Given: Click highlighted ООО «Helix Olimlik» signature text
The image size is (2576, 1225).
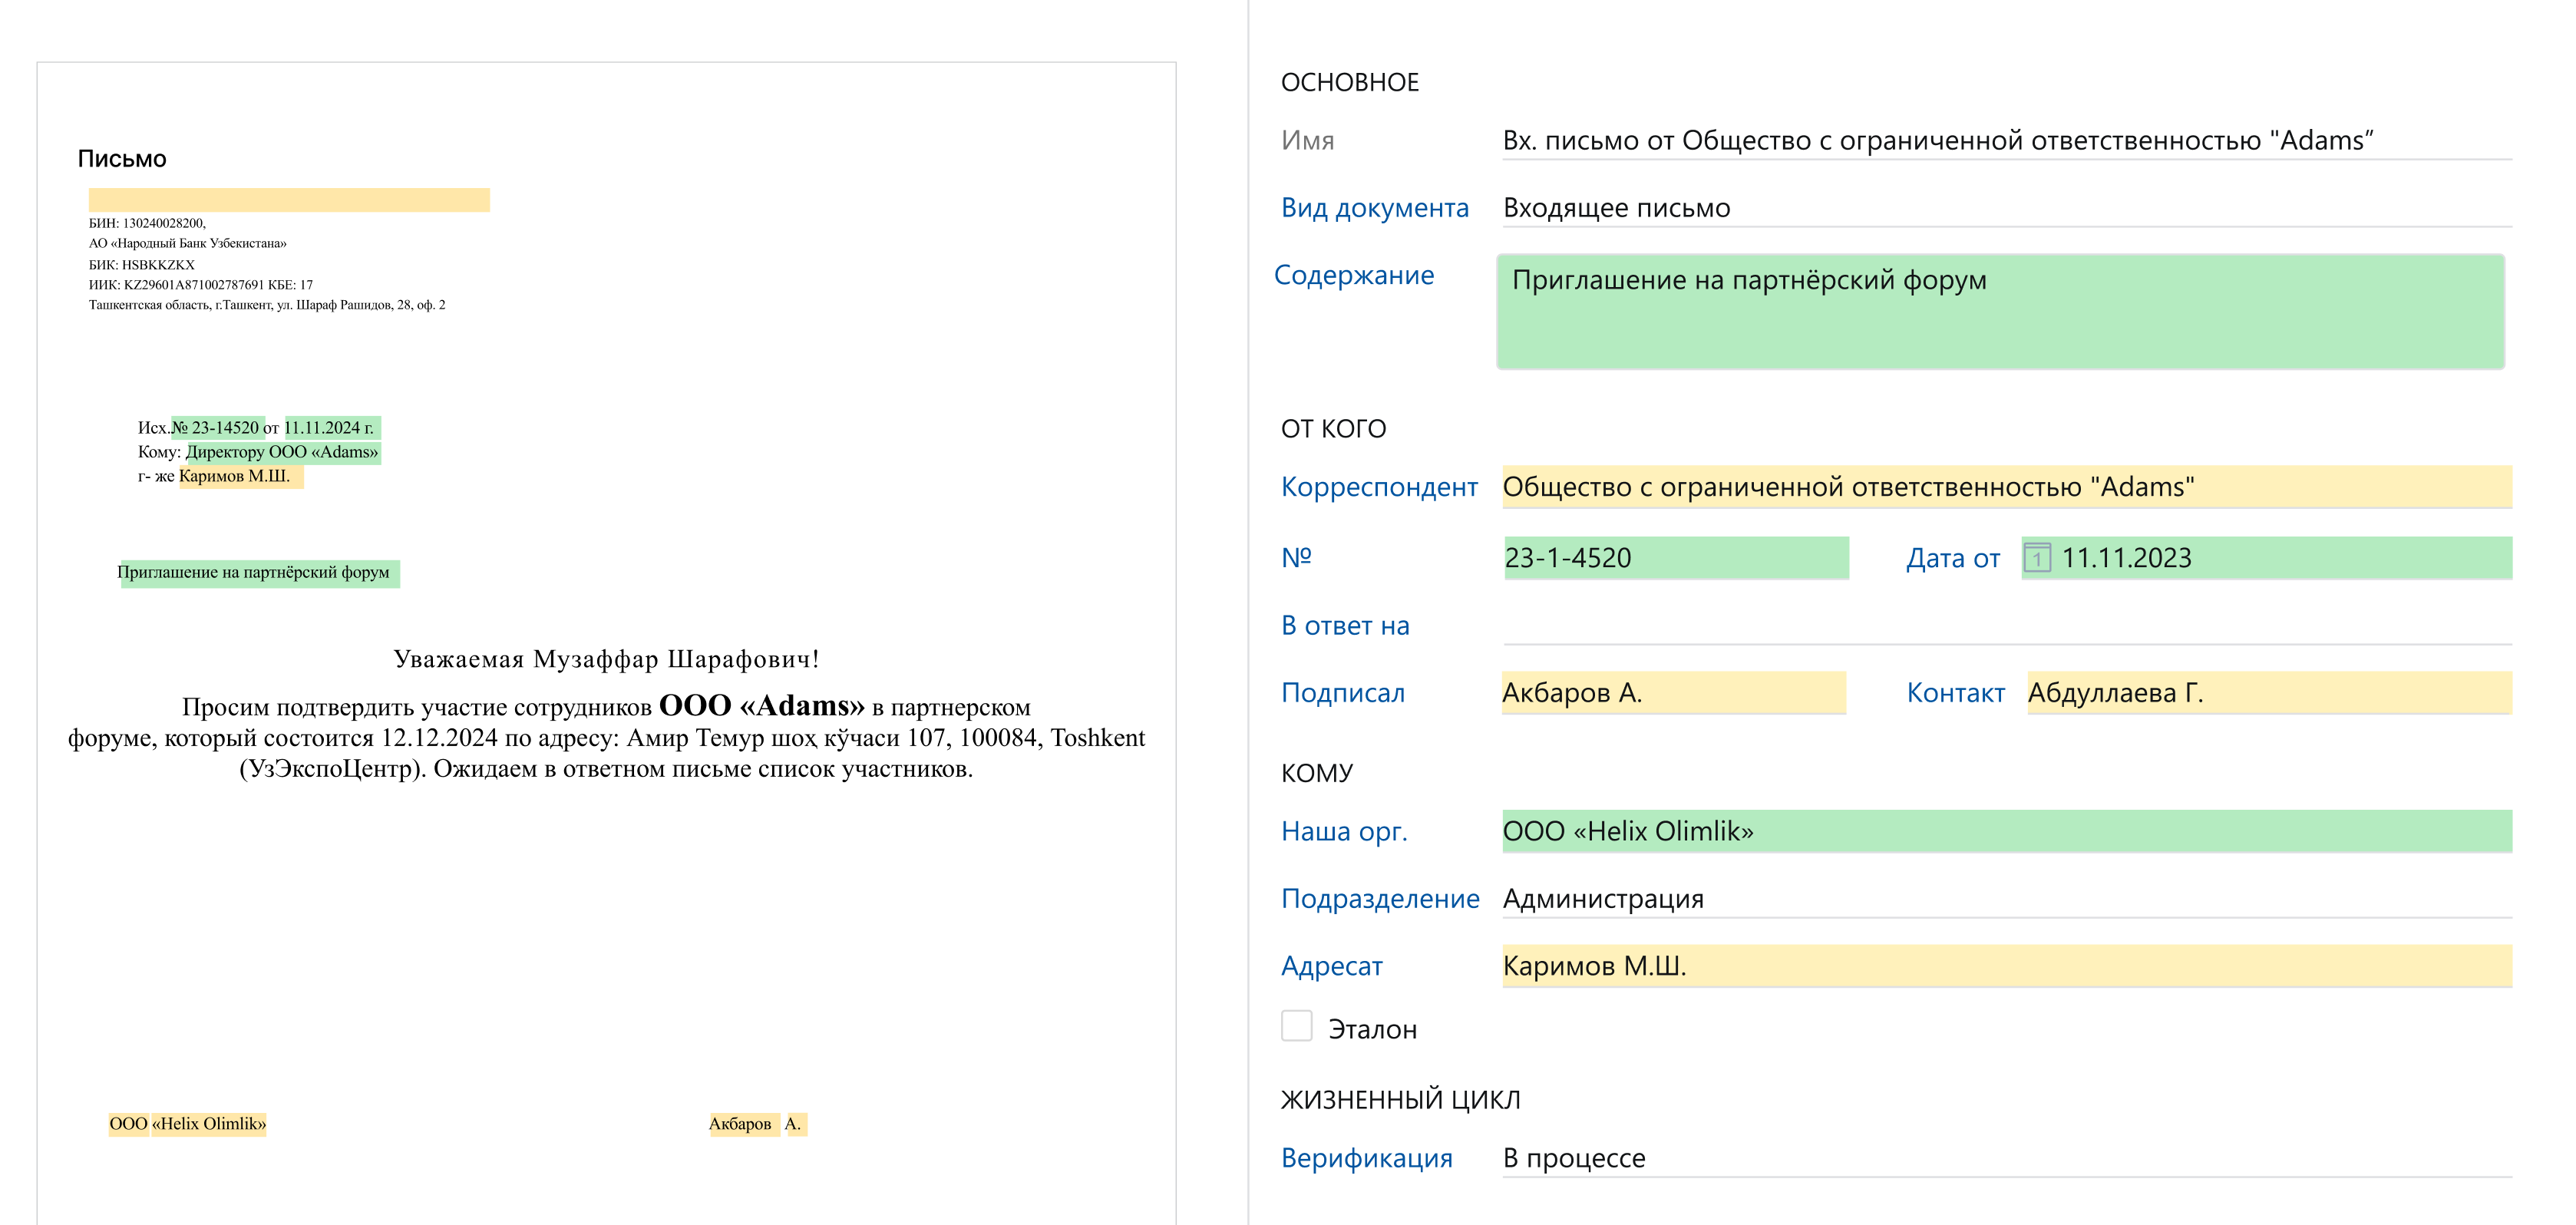Looking at the screenshot, I should [x=187, y=1124].
